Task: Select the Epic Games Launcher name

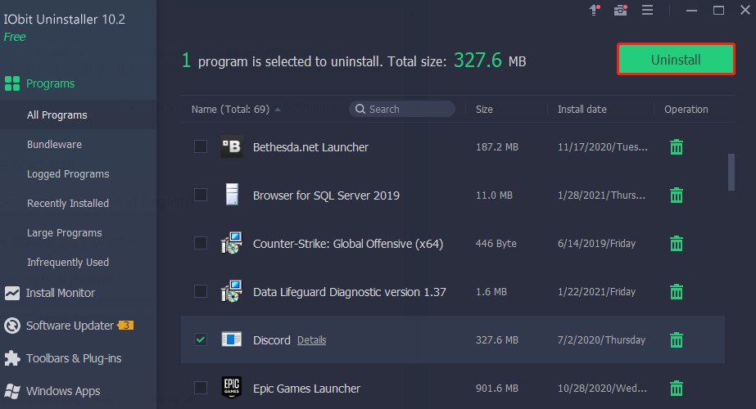Action: click(x=306, y=389)
